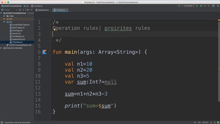The image size is (220, 124).
Task: Click the scroll from source target icon
Action: coord(20,10)
